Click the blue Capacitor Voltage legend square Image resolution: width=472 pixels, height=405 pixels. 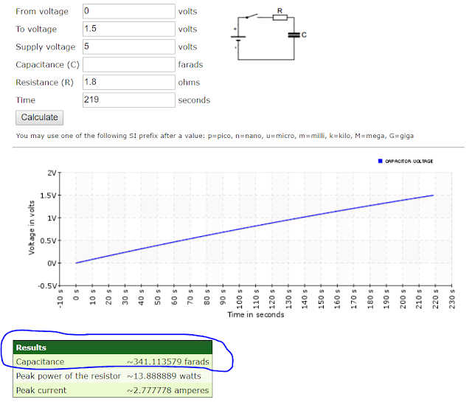click(x=380, y=161)
